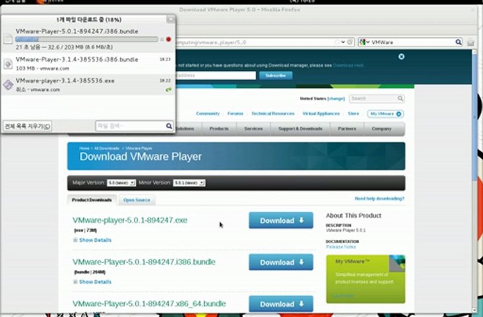Click the My VMware green promo banner

tap(366, 279)
